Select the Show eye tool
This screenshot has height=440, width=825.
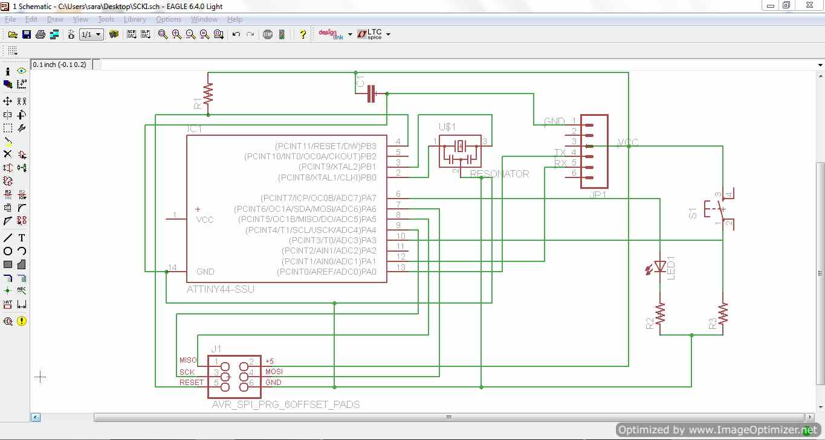[22, 71]
